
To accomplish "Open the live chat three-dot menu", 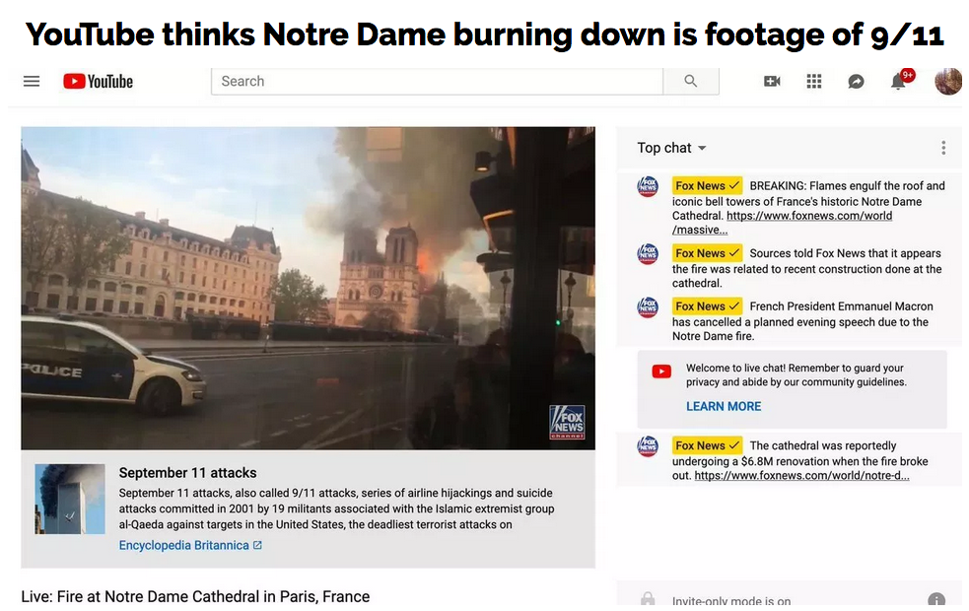I will [943, 148].
